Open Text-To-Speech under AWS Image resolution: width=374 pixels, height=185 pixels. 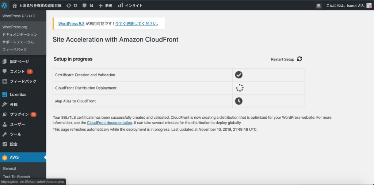(16, 177)
